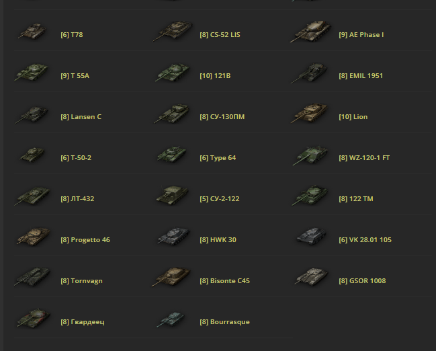Click the [6] Type 64 link

click(218, 157)
